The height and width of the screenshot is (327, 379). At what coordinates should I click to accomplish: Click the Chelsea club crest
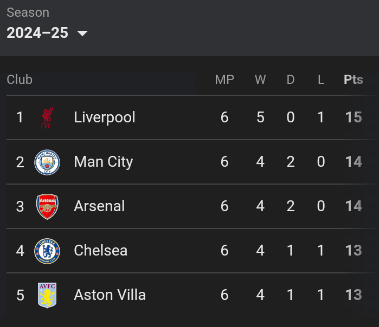(x=47, y=251)
